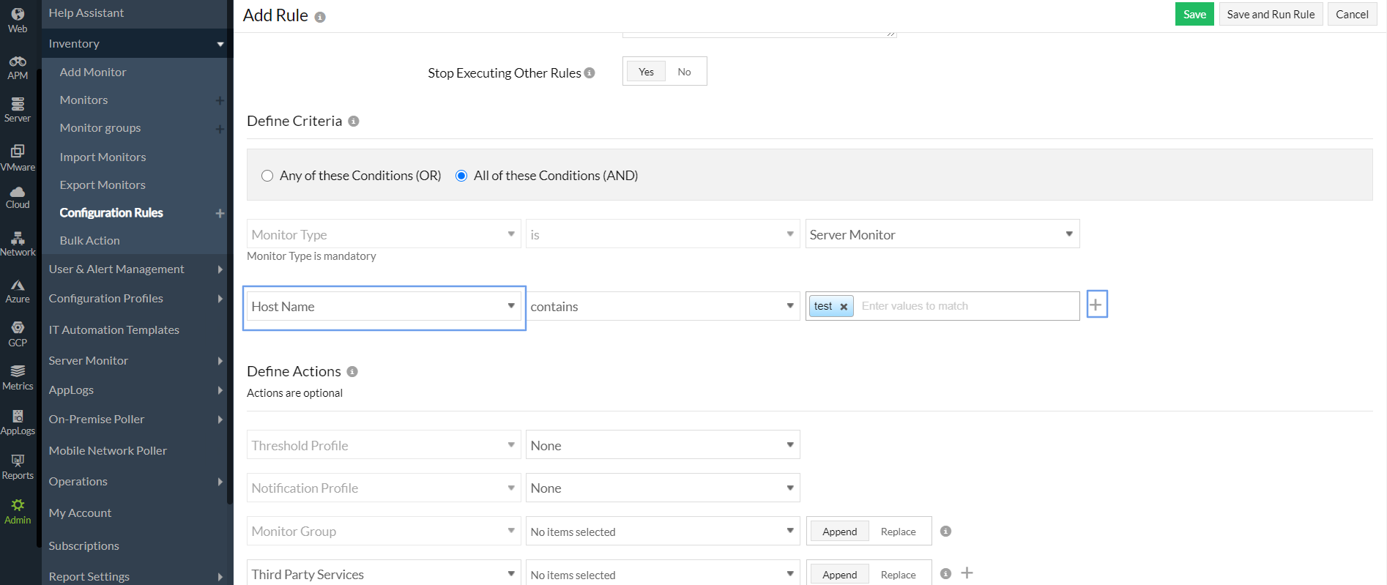Click the Save button
The width and height of the screenshot is (1387, 585).
coord(1194,14)
